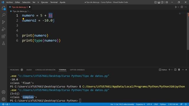This screenshot has width=189, height=106.
Task: Open Run and Debug view icon
Action: 4,29
